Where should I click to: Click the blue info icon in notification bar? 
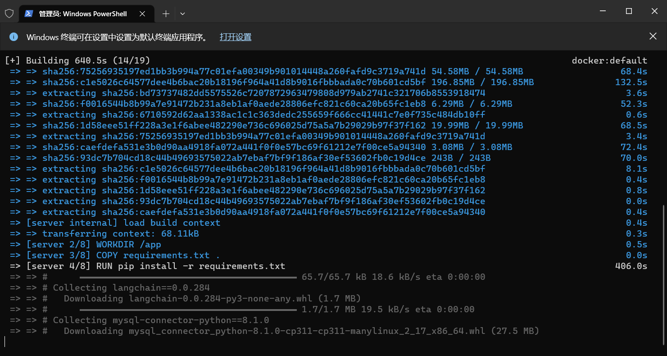[14, 37]
